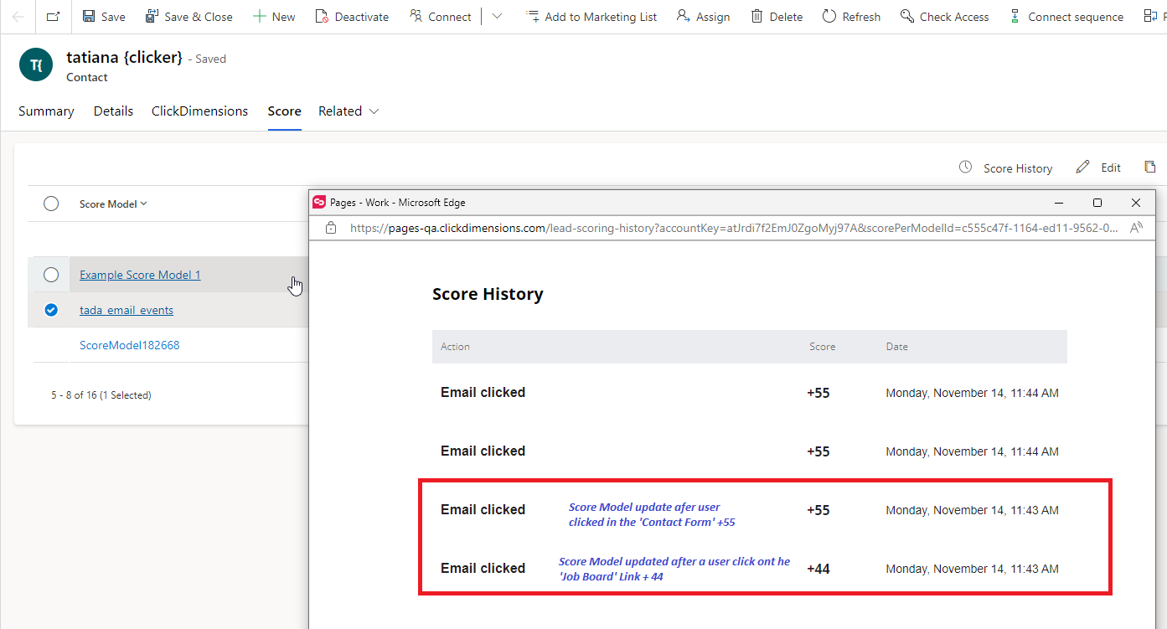This screenshot has width=1167, height=629.
Task: Click '5 - 8 of 16 (1 Selected)' text
Action: [101, 394]
